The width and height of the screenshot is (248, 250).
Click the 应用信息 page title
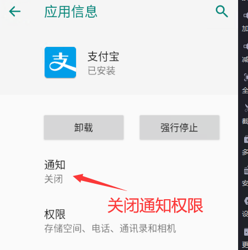[71, 12]
